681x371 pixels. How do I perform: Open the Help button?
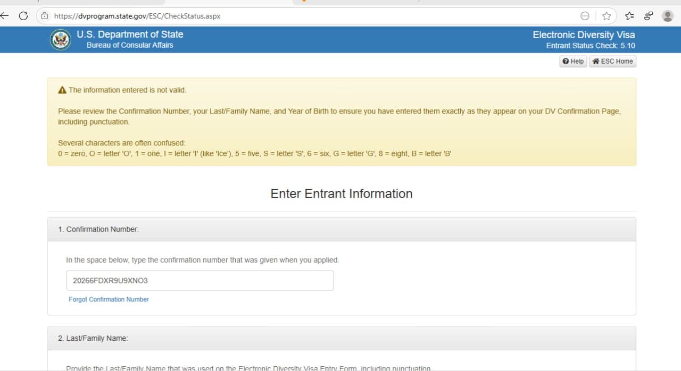(573, 62)
